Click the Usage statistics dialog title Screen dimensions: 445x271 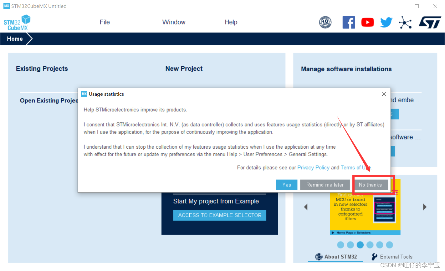tap(106, 94)
